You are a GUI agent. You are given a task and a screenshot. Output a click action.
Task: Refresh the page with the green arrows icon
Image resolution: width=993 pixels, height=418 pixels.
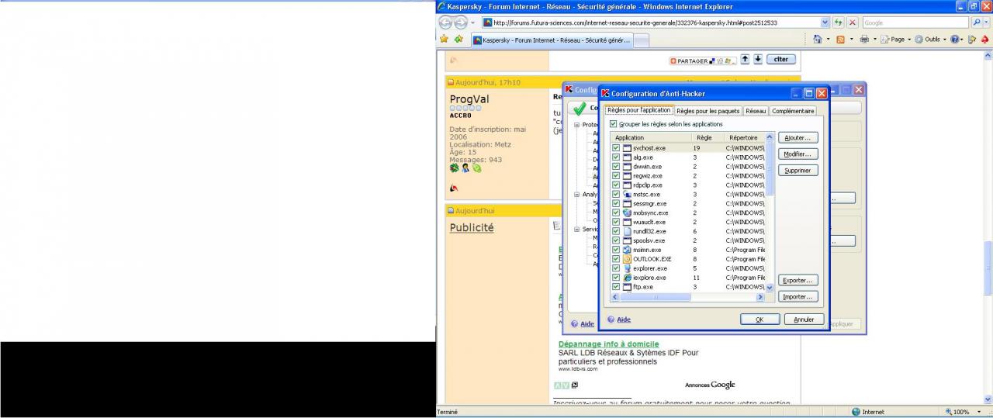tap(838, 22)
